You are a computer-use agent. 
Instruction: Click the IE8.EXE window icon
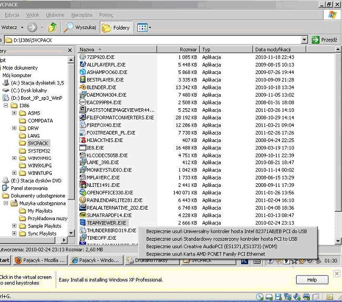click(83, 148)
